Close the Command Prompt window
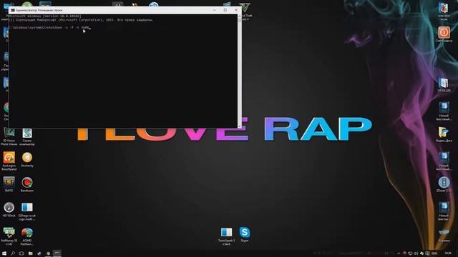The image size is (458, 257). [x=236, y=10]
